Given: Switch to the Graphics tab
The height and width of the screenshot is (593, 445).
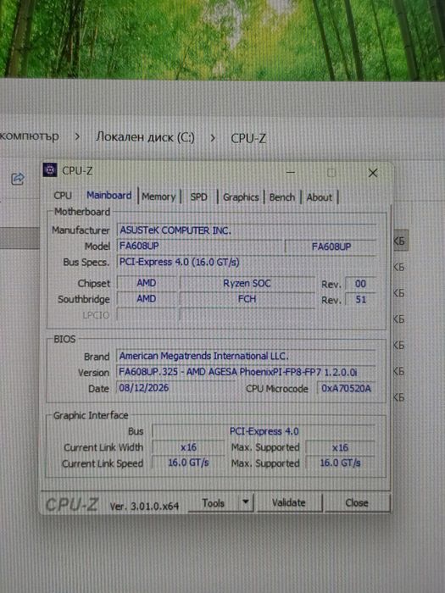Looking at the screenshot, I should tap(241, 197).
